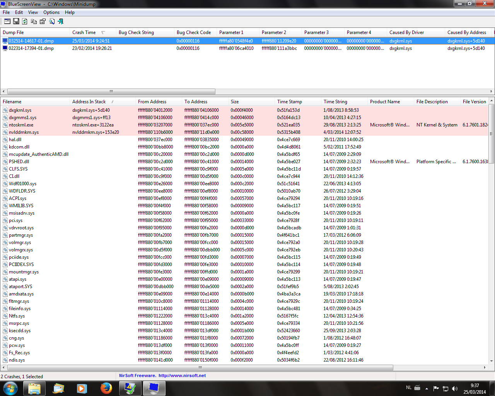Image resolution: width=495 pixels, height=396 pixels.
Task: Open the File menu
Action: coord(6,12)
